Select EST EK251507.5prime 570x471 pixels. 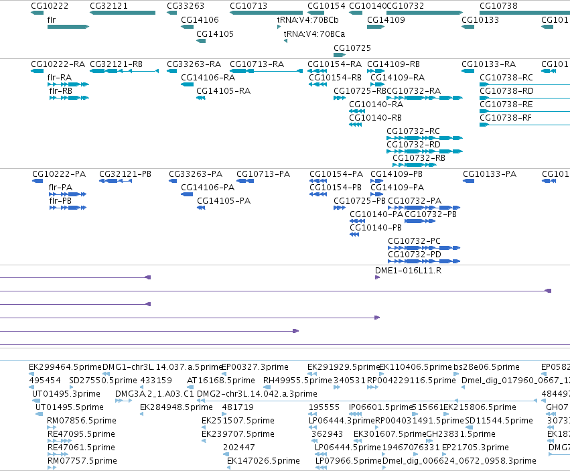click(x=238, y=421)
